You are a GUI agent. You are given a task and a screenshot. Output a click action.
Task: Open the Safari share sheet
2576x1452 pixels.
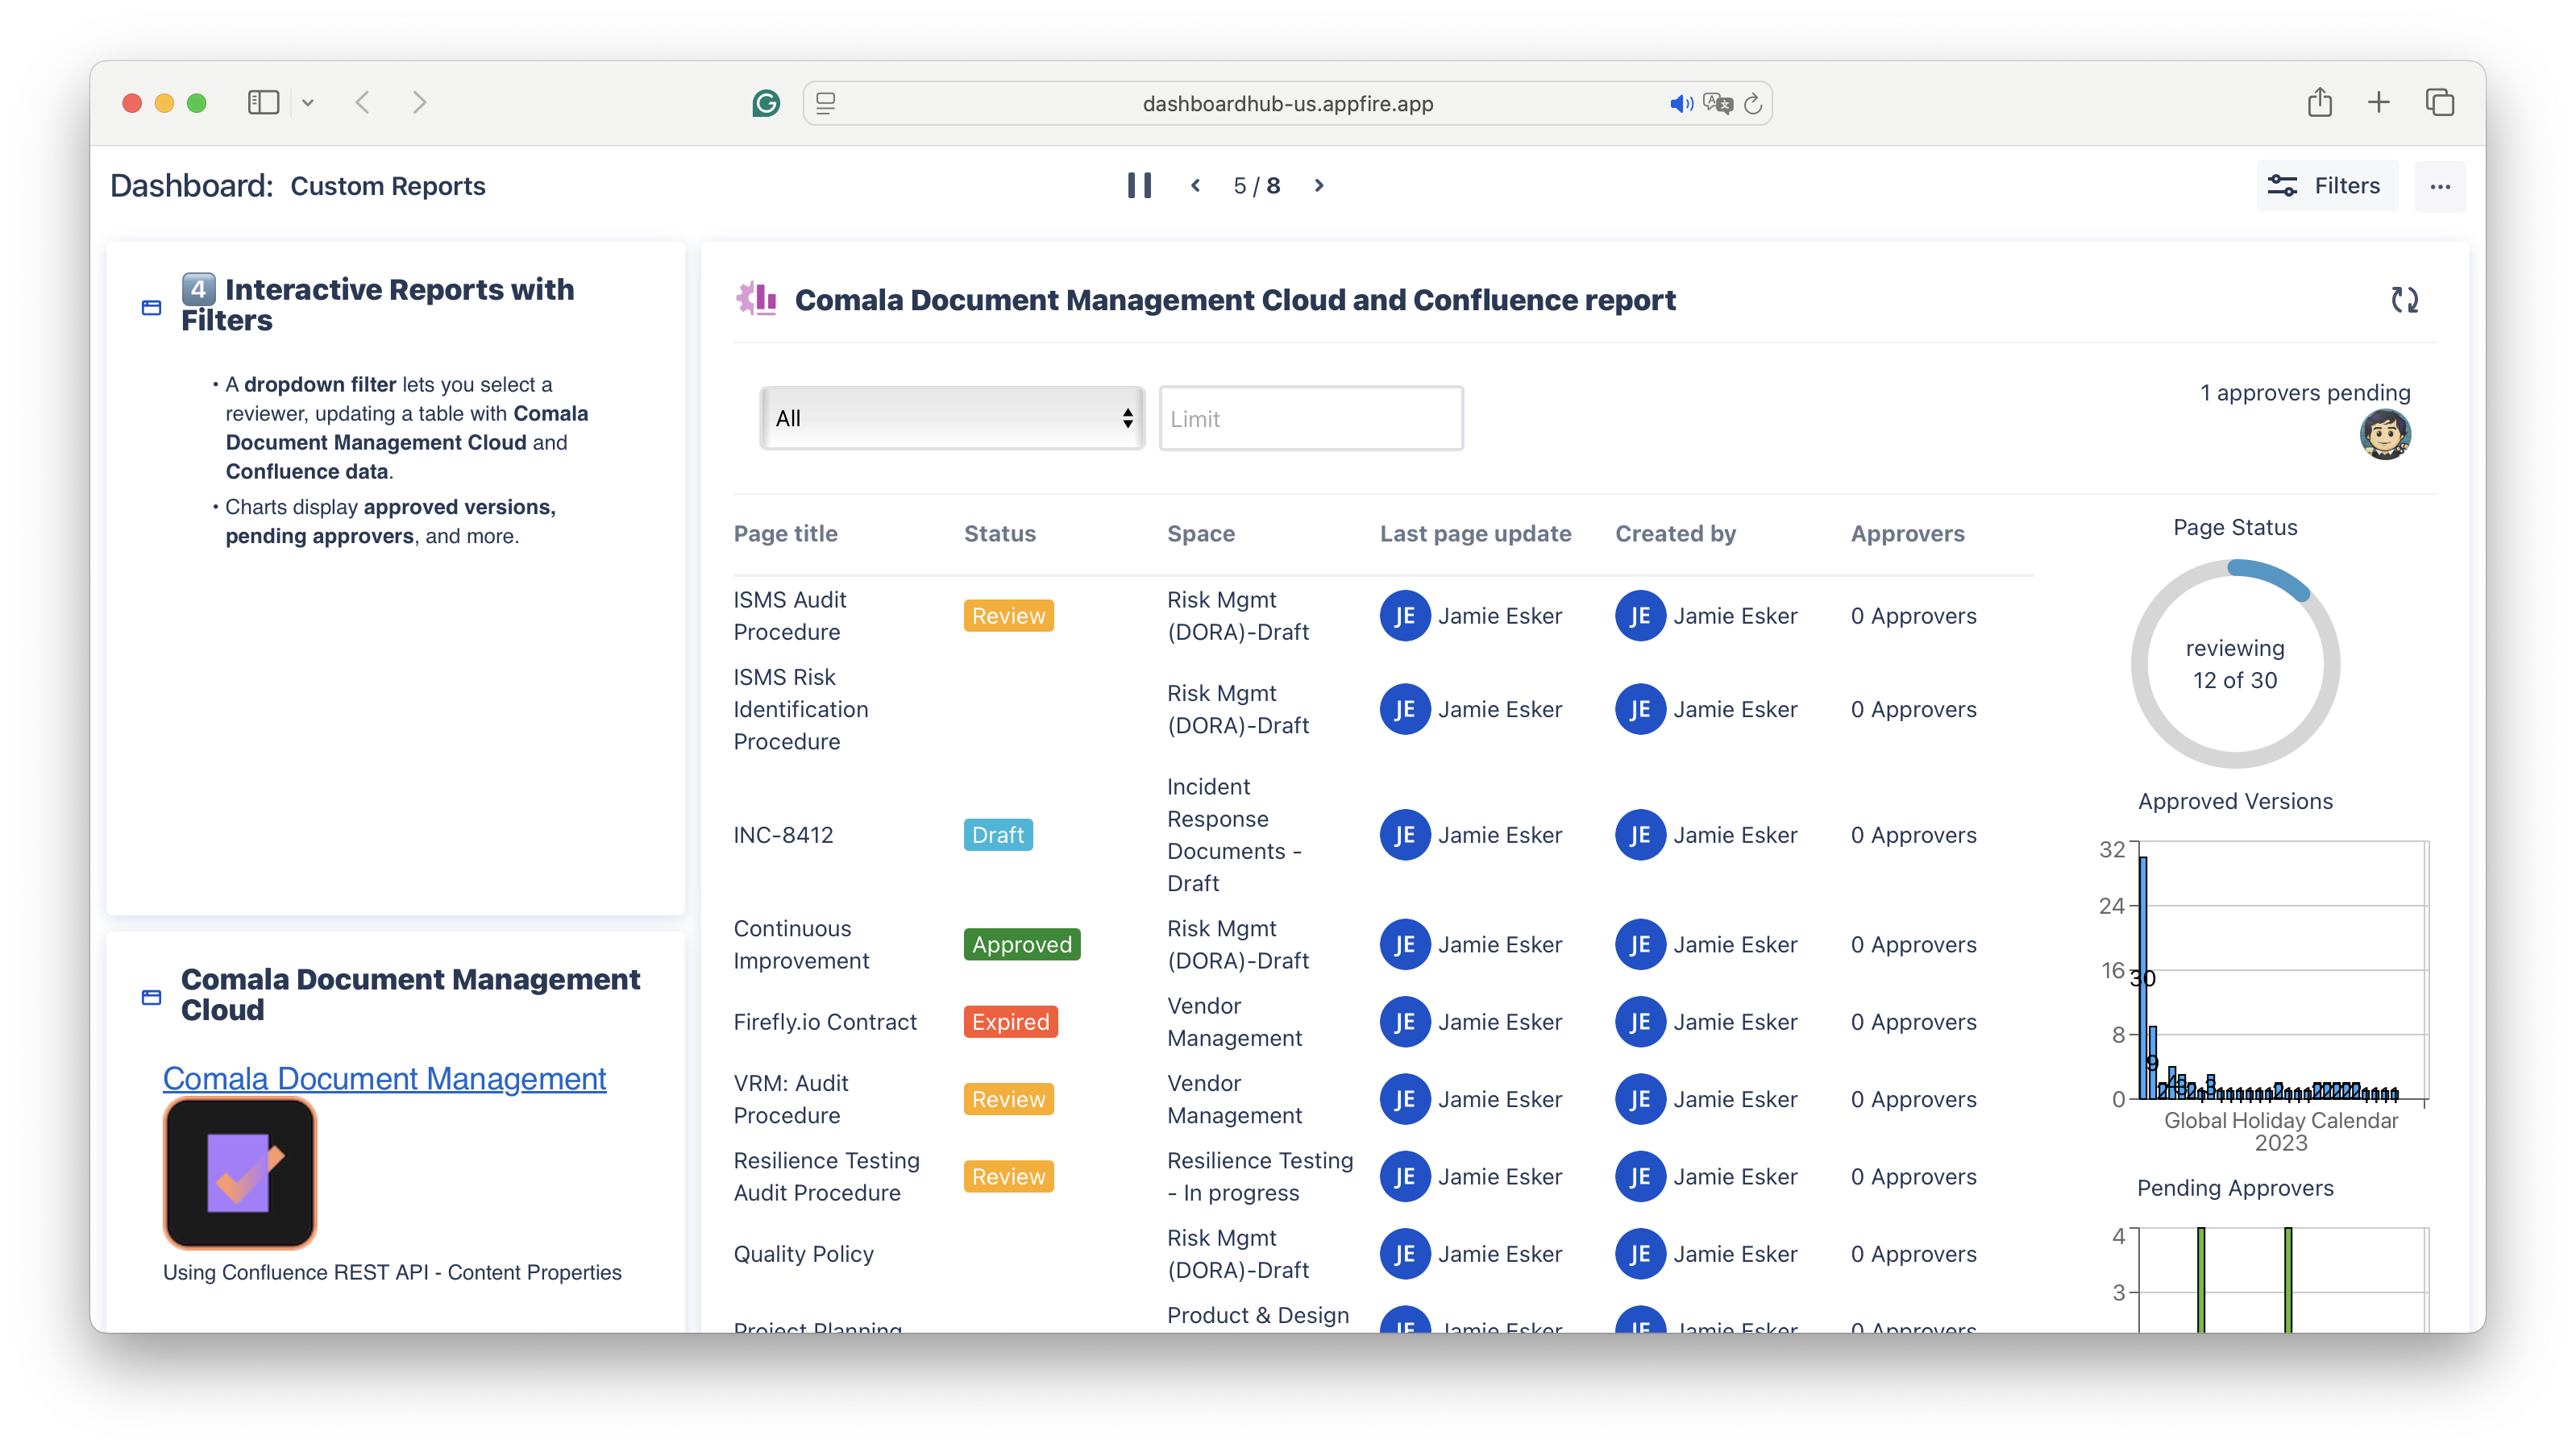tap(2320, 102)
